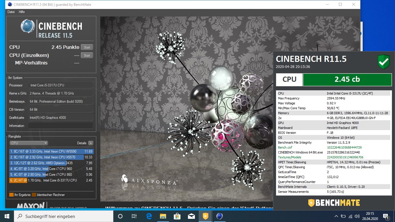Switch to Cinebench taskbar icon

219,216
